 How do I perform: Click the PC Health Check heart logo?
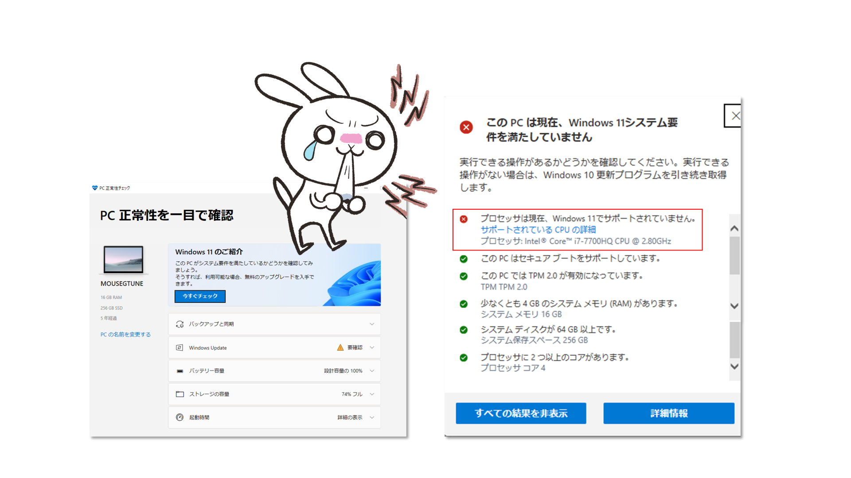pyautogui.click(x=94, y=188)
